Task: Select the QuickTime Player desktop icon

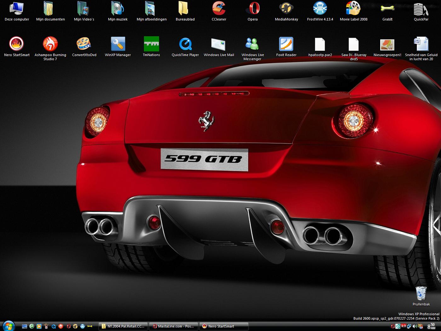Action: point(185,47)
